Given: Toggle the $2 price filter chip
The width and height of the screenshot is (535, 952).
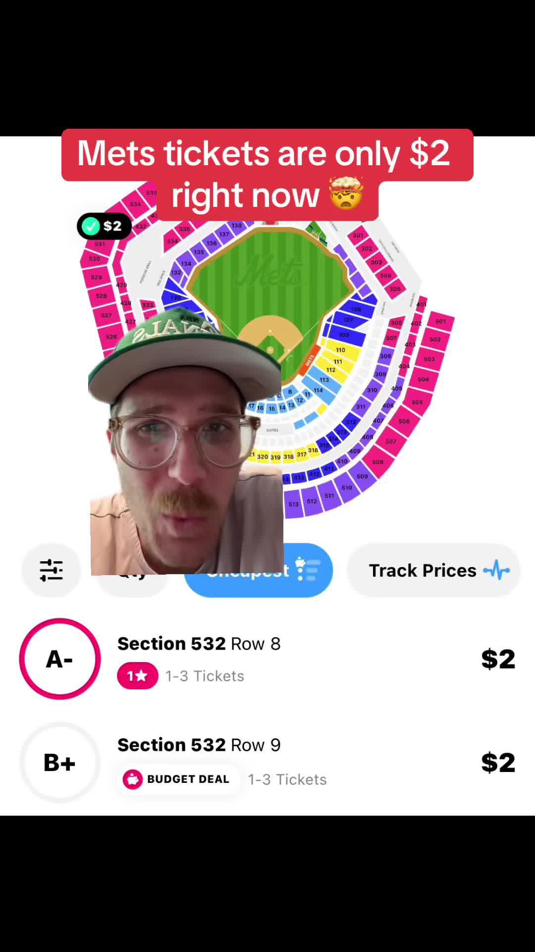Looking at the screenshot, I should pyautogui.click(x=104, y=226).
